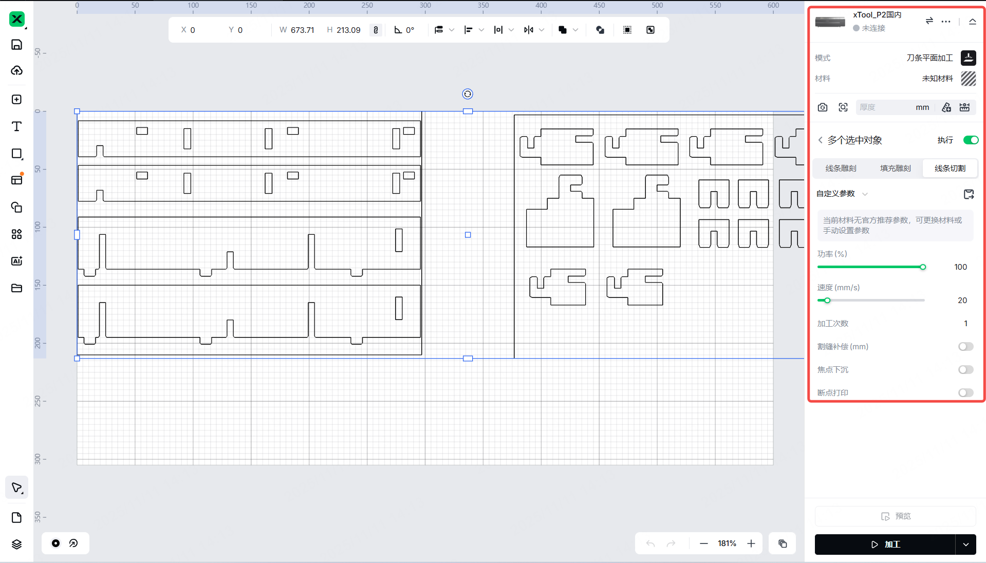986x563 pixels.
Task: Click the AI image generation icon
Action: [16, 261]
